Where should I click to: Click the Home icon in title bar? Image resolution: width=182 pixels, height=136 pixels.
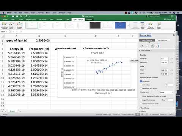click(x=13, y=16)
